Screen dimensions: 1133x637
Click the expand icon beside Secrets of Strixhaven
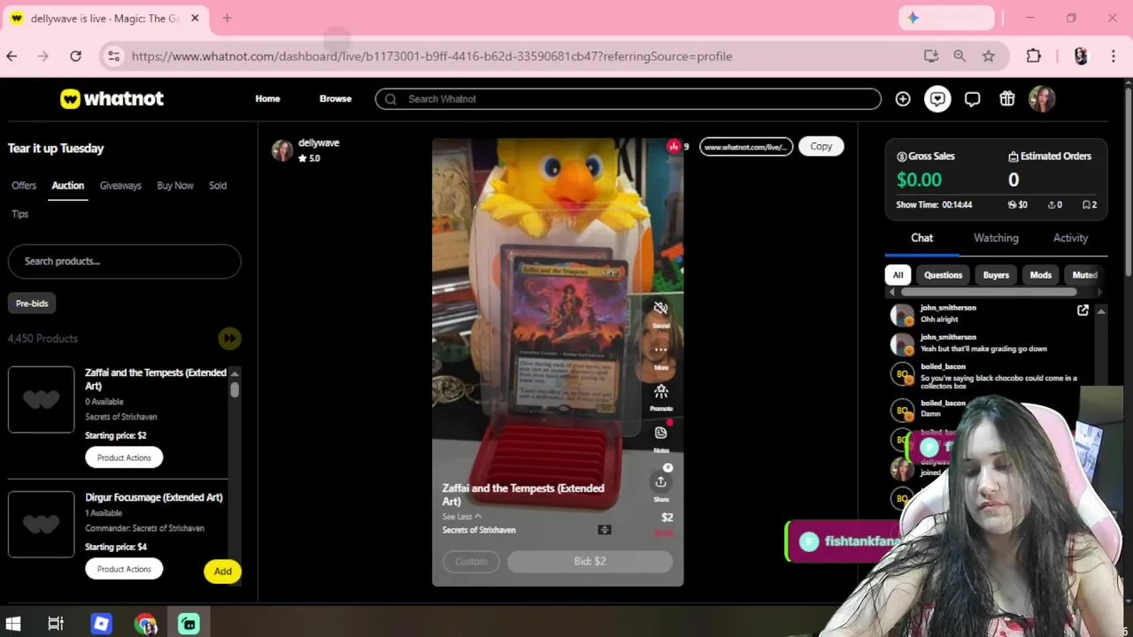coord(605,530)
